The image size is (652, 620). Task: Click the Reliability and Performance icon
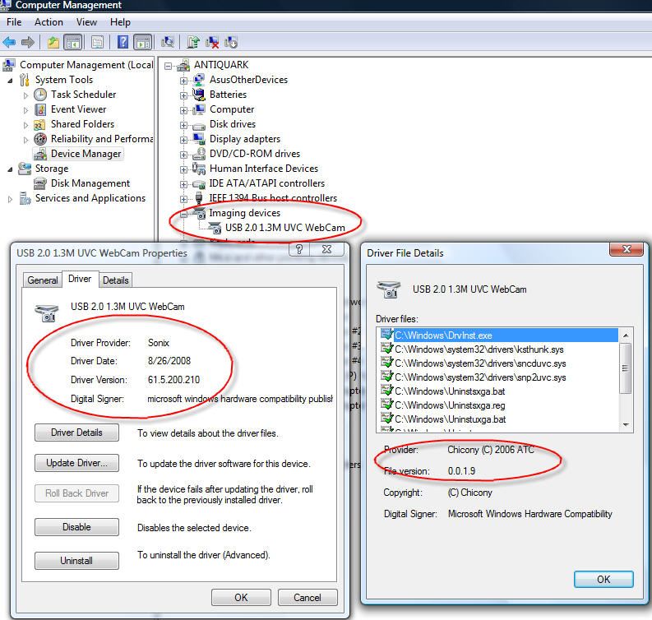coord(40,139)
